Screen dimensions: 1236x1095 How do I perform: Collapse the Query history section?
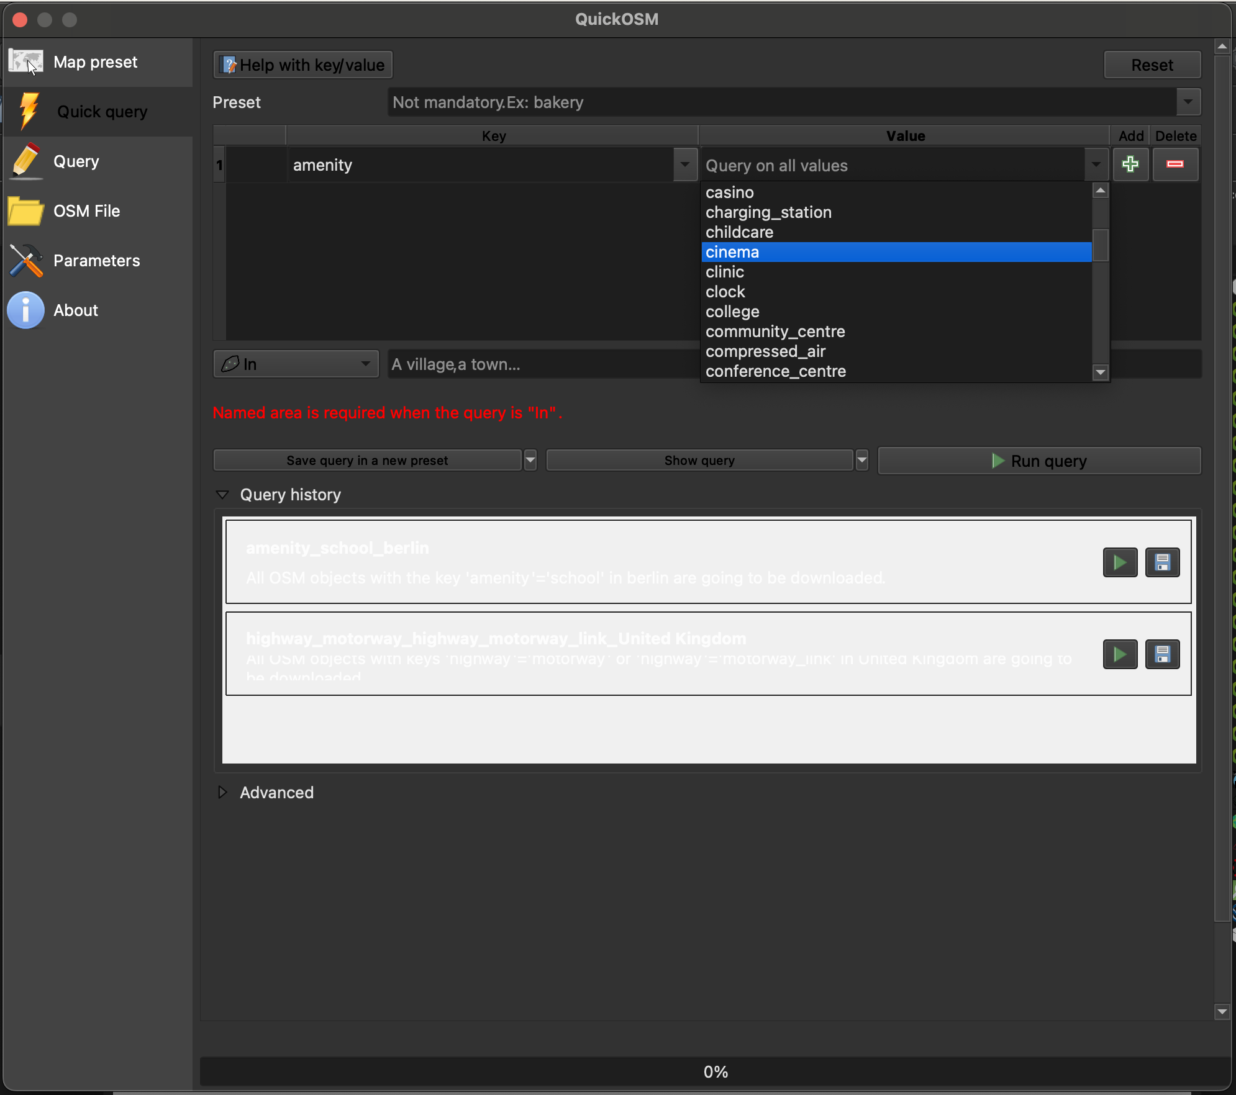222,495
